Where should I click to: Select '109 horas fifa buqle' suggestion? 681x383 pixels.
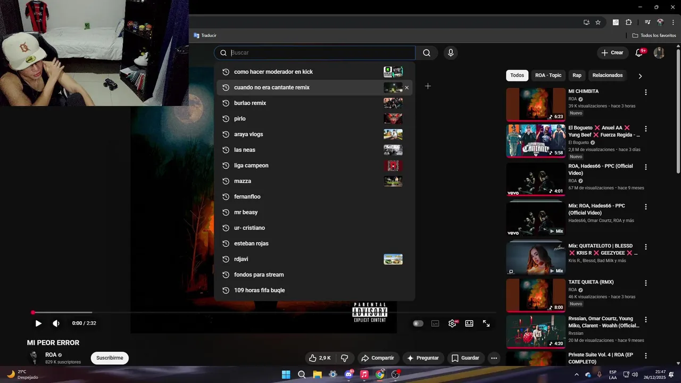pyautogui.click(x=314, y=290)
